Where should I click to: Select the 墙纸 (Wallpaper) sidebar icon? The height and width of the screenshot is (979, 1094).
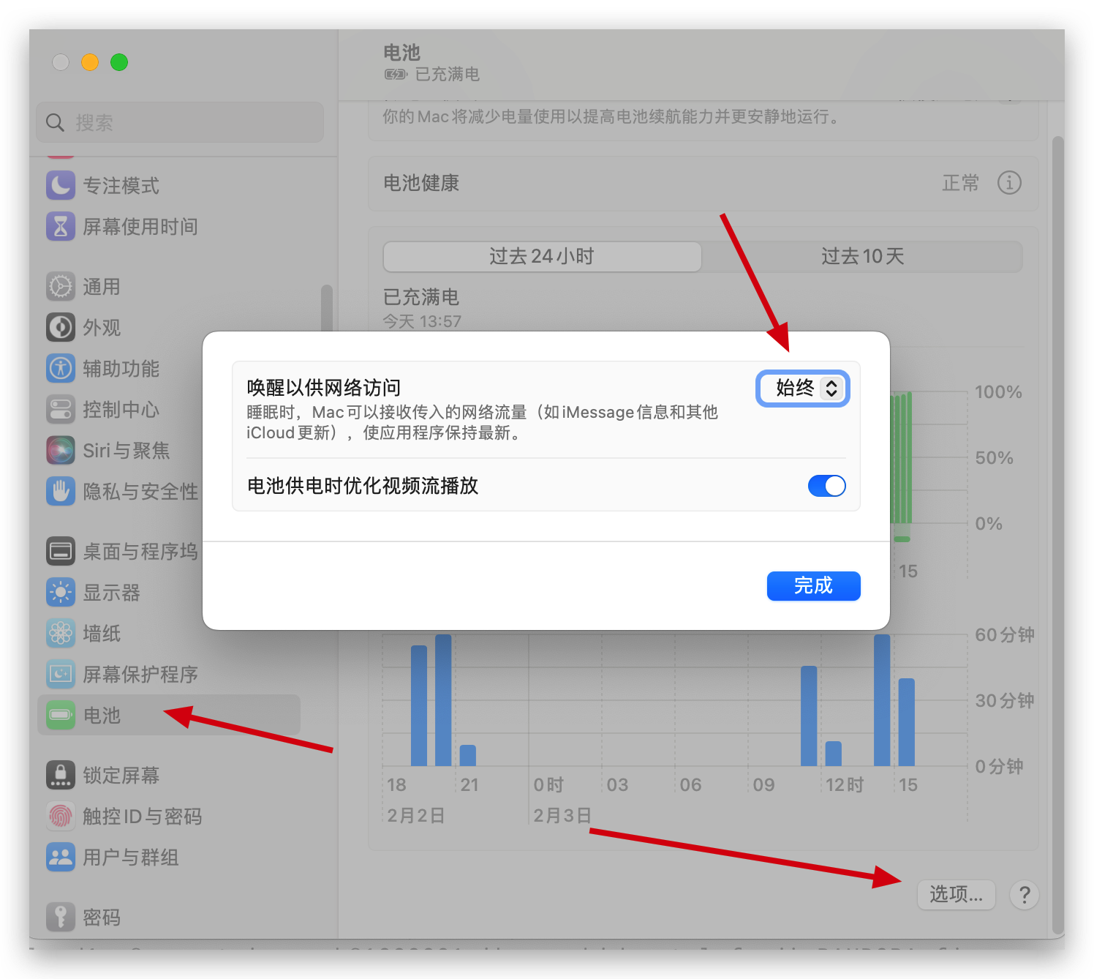point(102,634)
